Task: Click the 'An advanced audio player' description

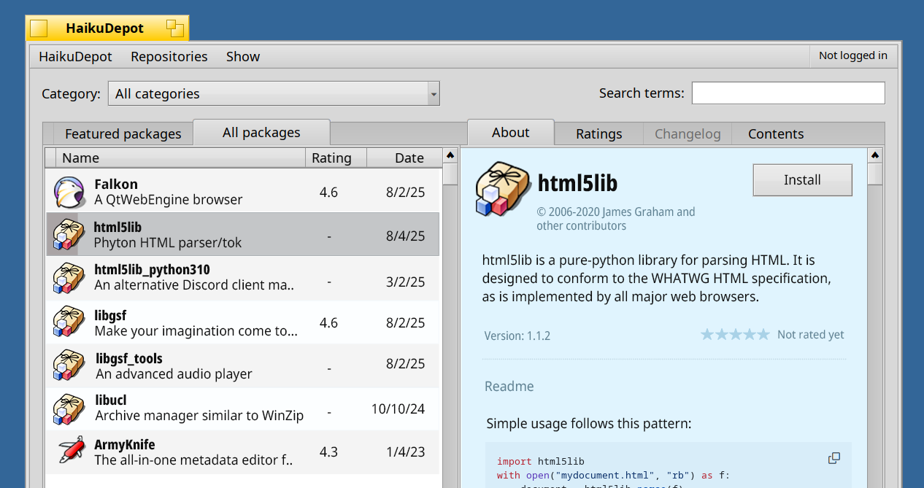Action: pos(174,374)
